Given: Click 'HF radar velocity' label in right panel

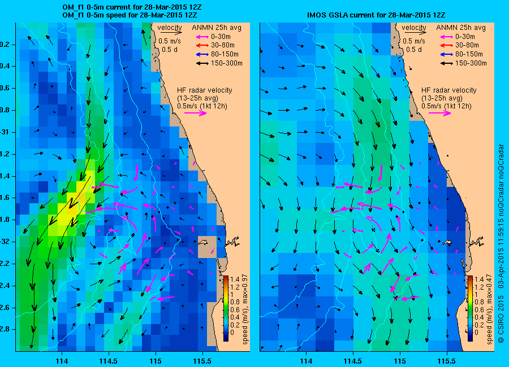Looking at the screenshot, I should pyautogui.click(x=449, y=90).
